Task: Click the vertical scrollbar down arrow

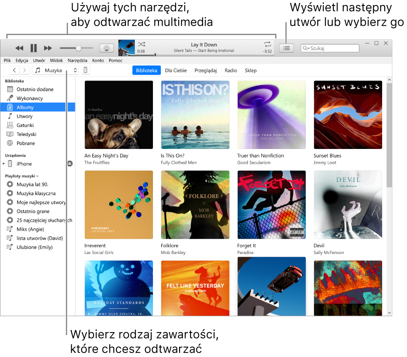Action: point(389,313)
